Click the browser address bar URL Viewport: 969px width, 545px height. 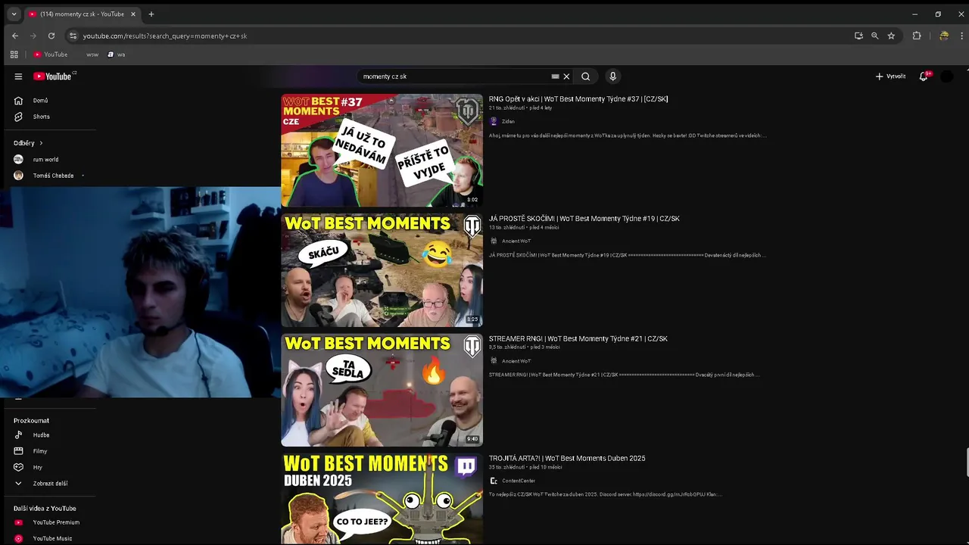(165, 36)
